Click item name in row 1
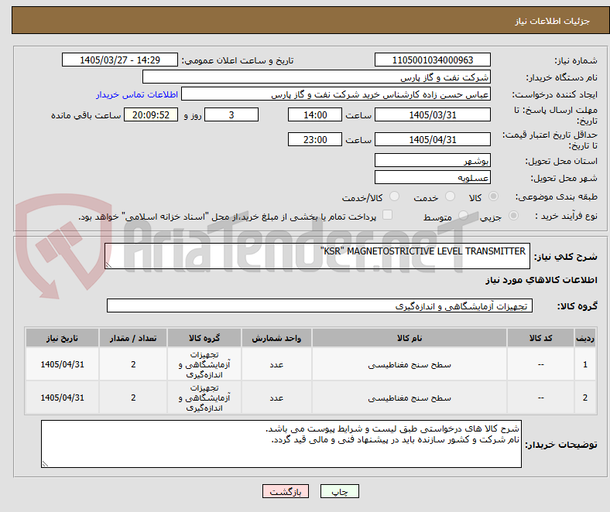The width and height of the screenshot is (610, 512). point(410,364)
